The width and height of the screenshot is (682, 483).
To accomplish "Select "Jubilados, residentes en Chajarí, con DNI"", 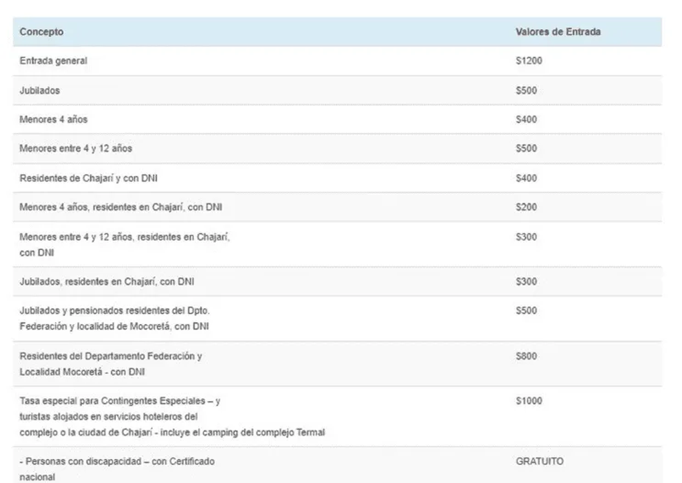I will tap(107, 281).
